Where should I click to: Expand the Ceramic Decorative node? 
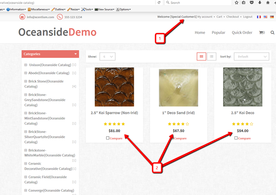coord(26,163)
